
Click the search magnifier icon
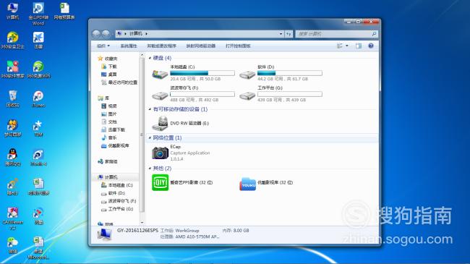pos(374,34)
